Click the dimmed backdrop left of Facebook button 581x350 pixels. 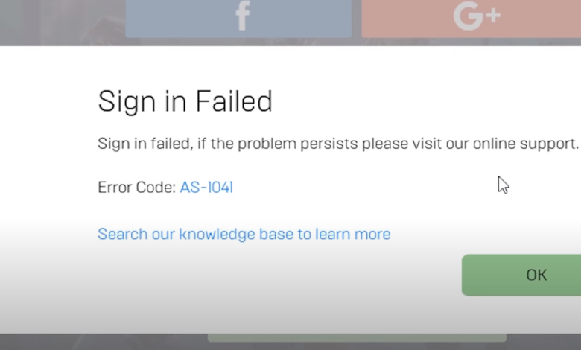(60, 19)
